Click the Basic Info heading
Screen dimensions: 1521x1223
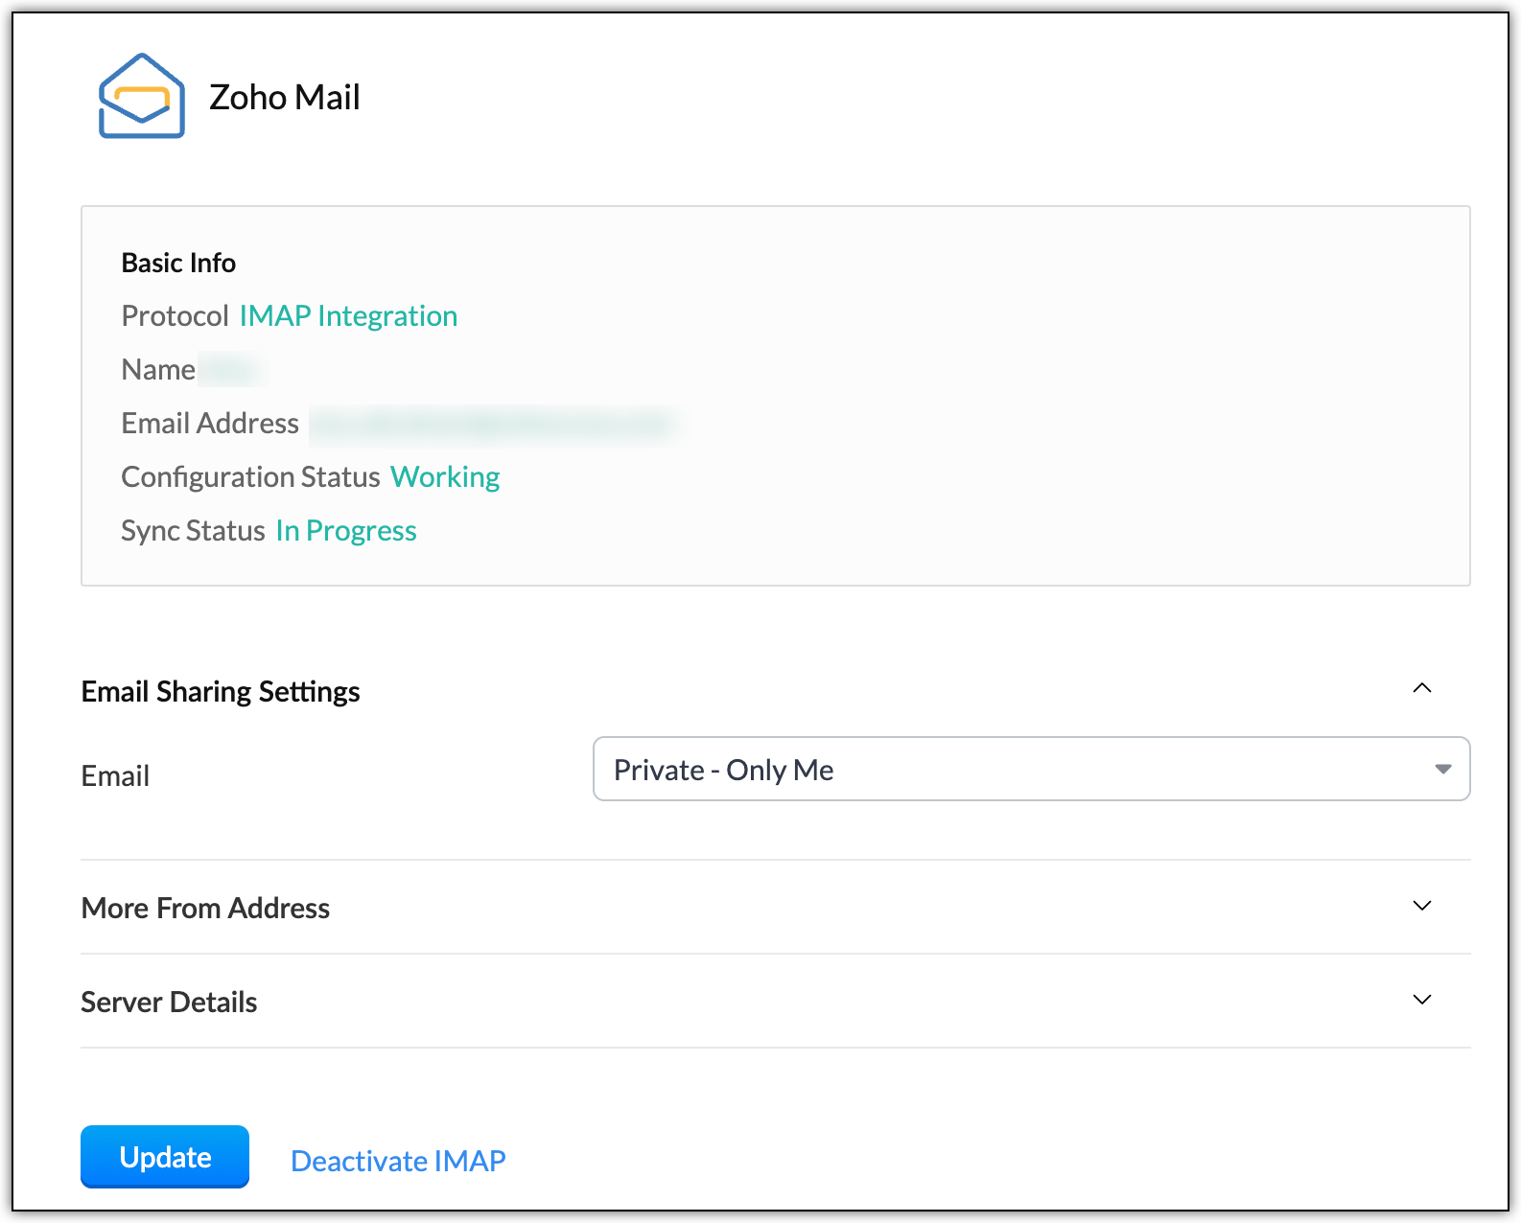coord(178,263)
